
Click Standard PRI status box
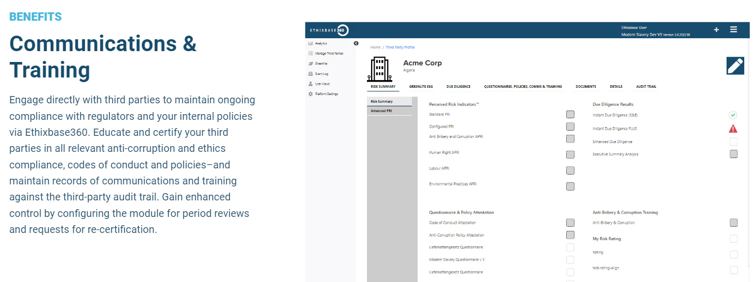click(570, 115)
